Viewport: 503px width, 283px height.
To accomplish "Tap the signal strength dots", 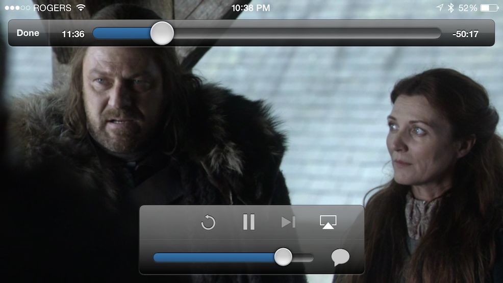I will [x=18, y=8].
